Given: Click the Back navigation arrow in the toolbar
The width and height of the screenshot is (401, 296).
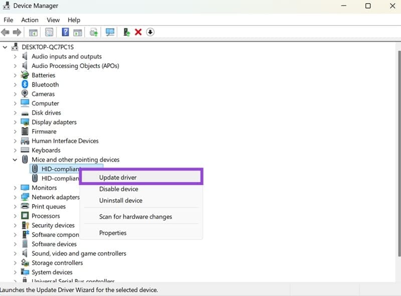Looking at the screenshot, I should (x=5, y=31).
